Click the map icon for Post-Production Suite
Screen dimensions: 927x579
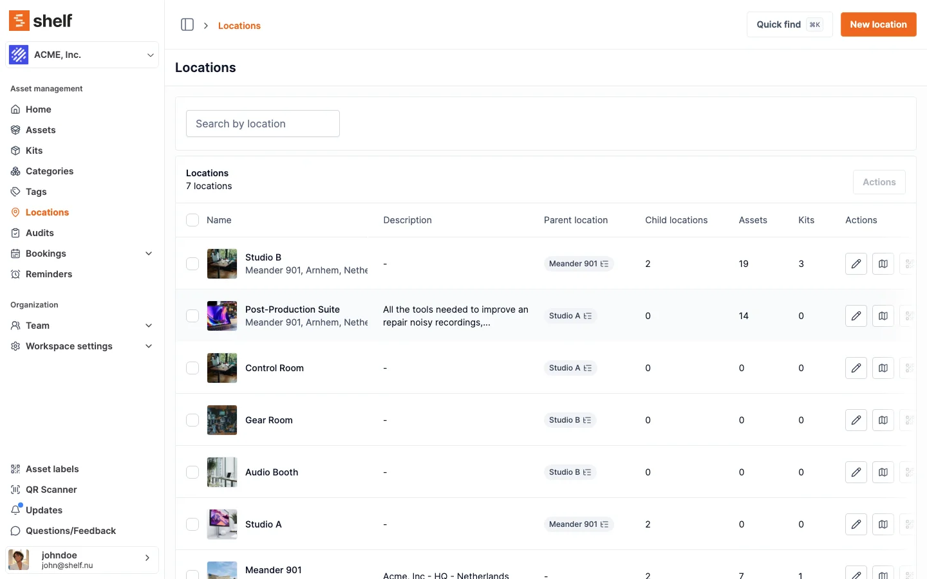pos(883,316)
